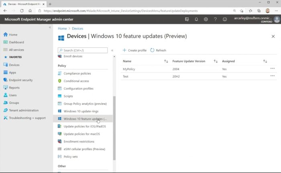Screen dimensions: 281x173
Task: Focus the Search (Ctrl+/) box
Action: (83, 51)
